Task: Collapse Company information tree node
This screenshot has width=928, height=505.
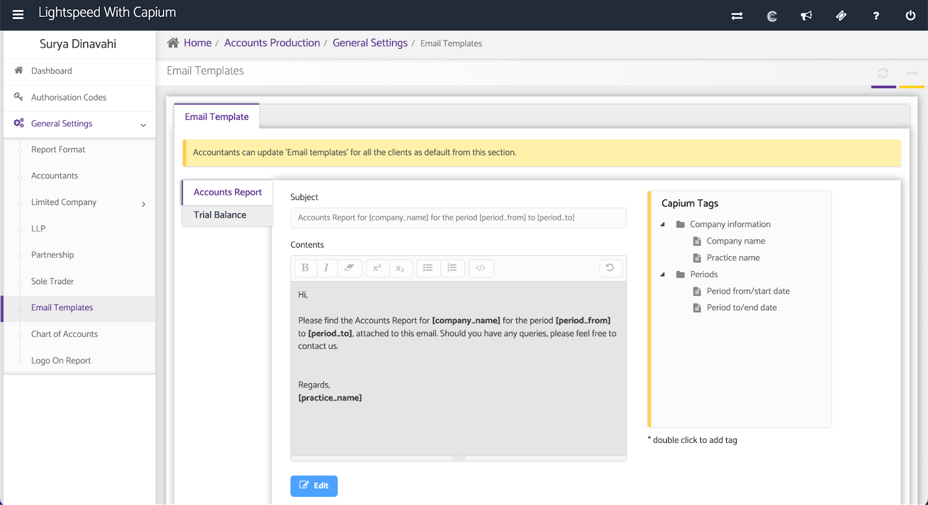Action: click(x=662, y=224)
